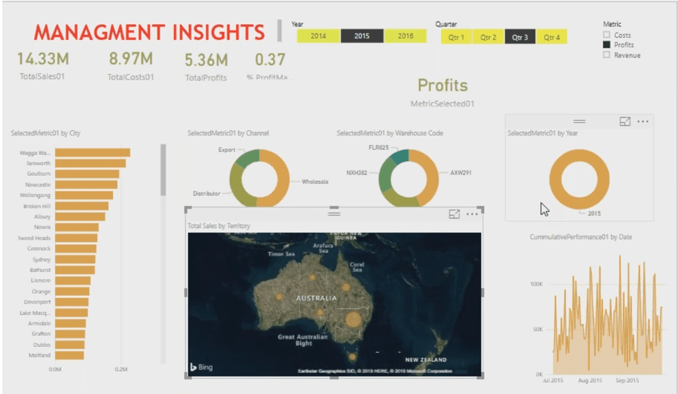
Task: Open focus mode on Total Sales by Territory map
Action: (x=454, y=214)
